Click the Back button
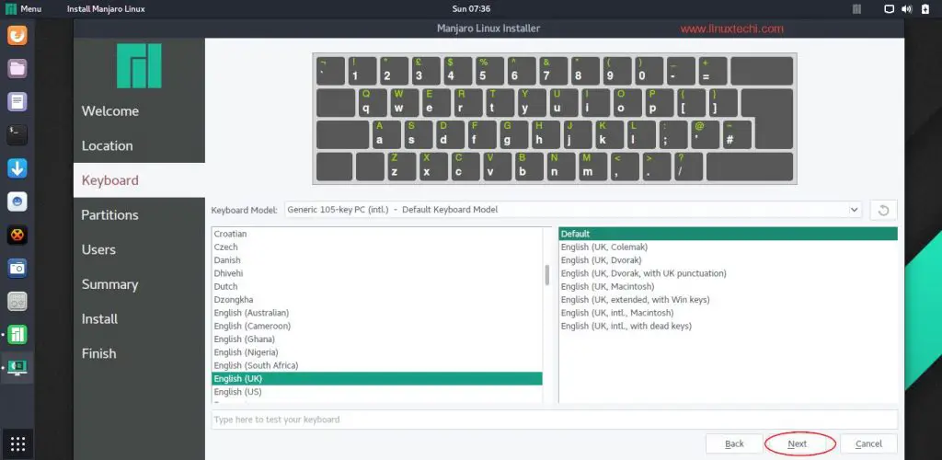Screen dimensions: 942x460 click(x=734, y=443)
